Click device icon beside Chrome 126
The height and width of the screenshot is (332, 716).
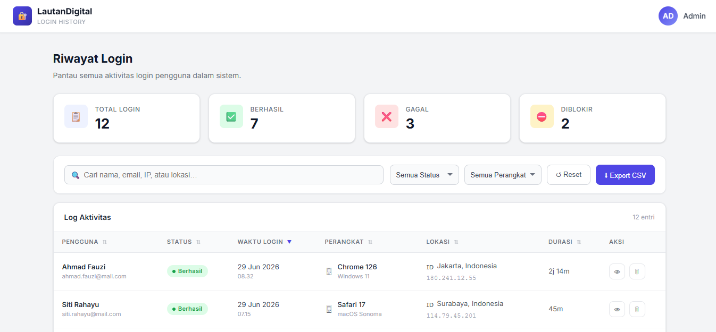pos(329,271)
